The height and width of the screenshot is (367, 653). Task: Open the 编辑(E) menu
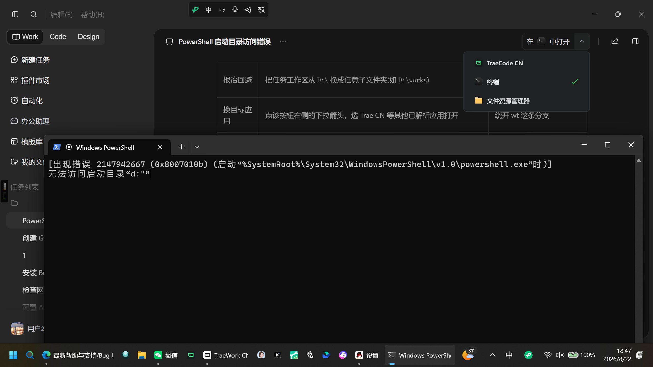(61, 15)
